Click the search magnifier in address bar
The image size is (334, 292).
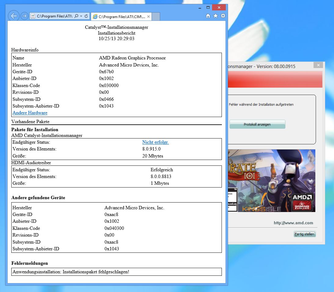pyautogui.click(x=76, y=16)
